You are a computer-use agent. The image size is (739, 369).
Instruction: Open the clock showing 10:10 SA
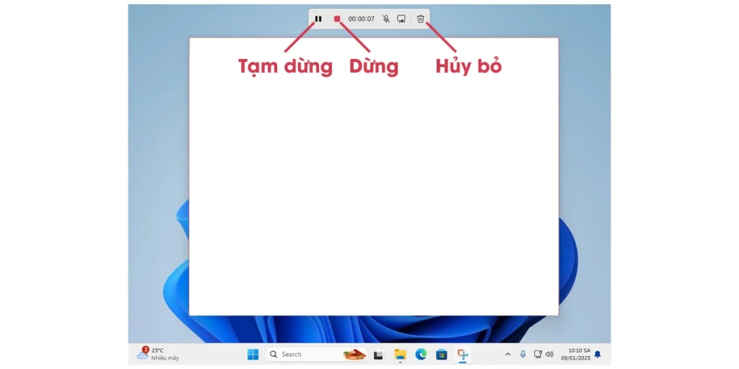(x=578, y=355)
